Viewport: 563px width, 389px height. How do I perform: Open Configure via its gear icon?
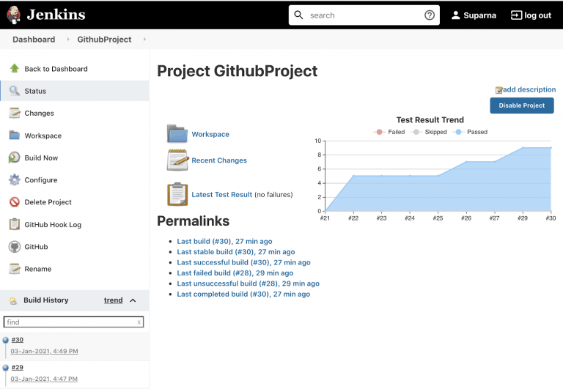coord(14,180)
